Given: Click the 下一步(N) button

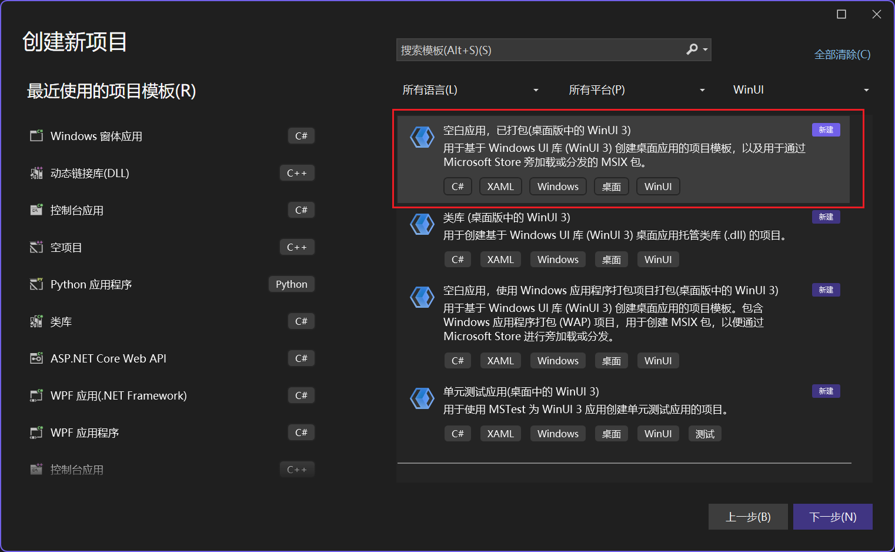Looking at the screenshot, I should (x=833, y=517).
